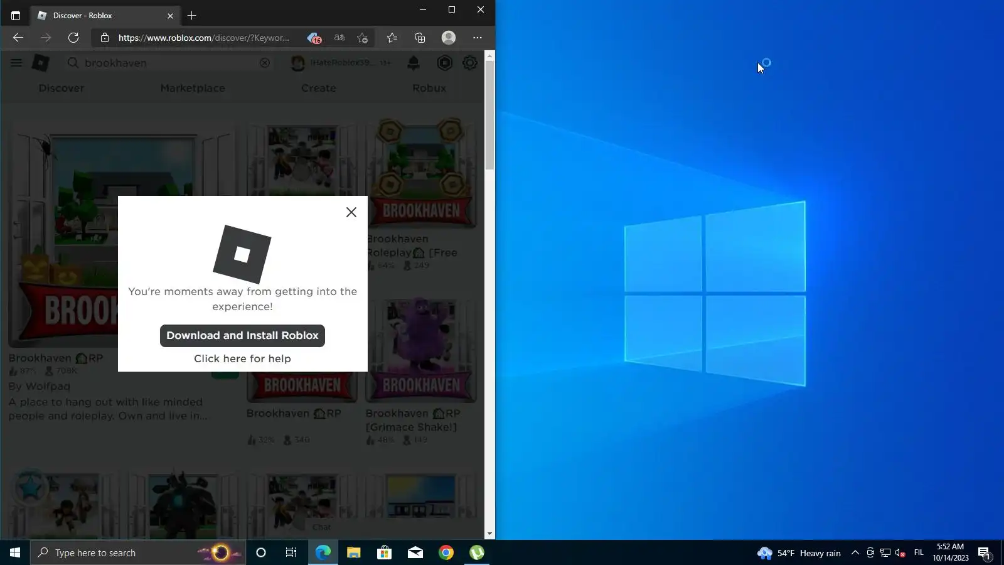
Task: Open the clock showing 5:52 AM
Action: coord(950,552)
